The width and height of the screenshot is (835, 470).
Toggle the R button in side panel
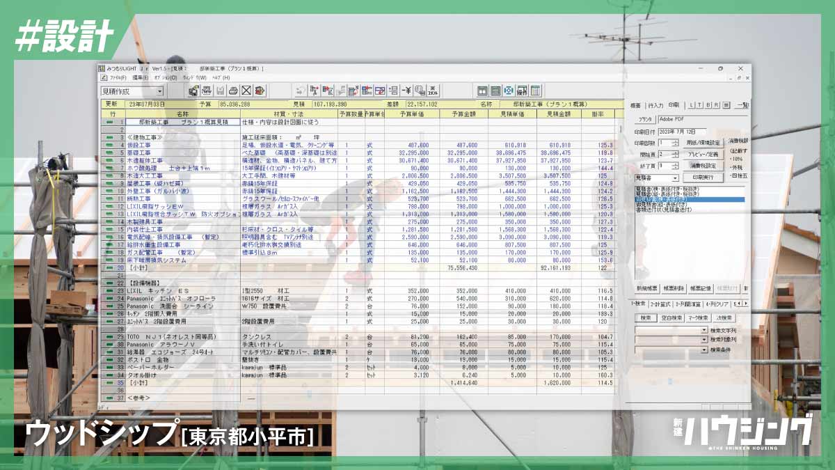pyautogui.click(x=716, y=105)
